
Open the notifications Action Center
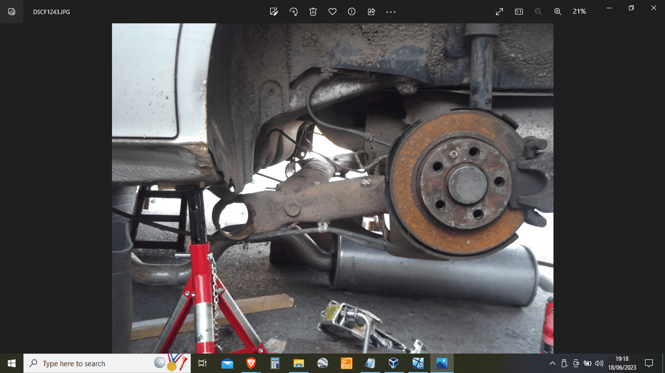click(650, 363)
